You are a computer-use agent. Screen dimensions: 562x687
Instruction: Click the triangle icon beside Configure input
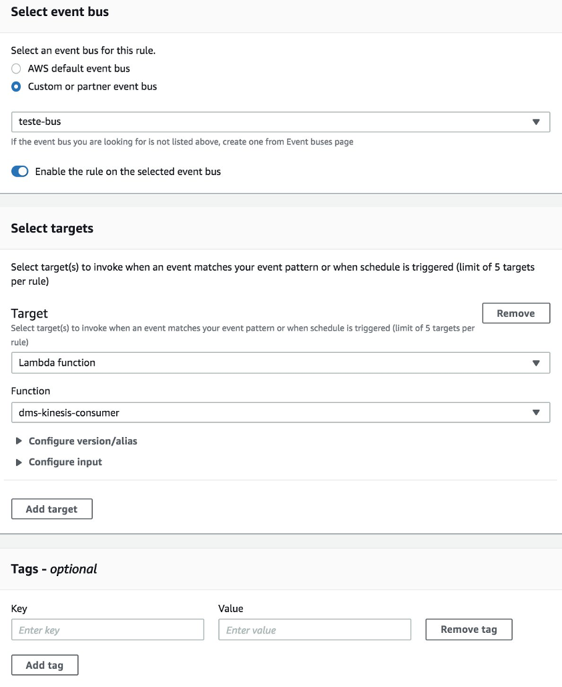[x=19, y=462]
